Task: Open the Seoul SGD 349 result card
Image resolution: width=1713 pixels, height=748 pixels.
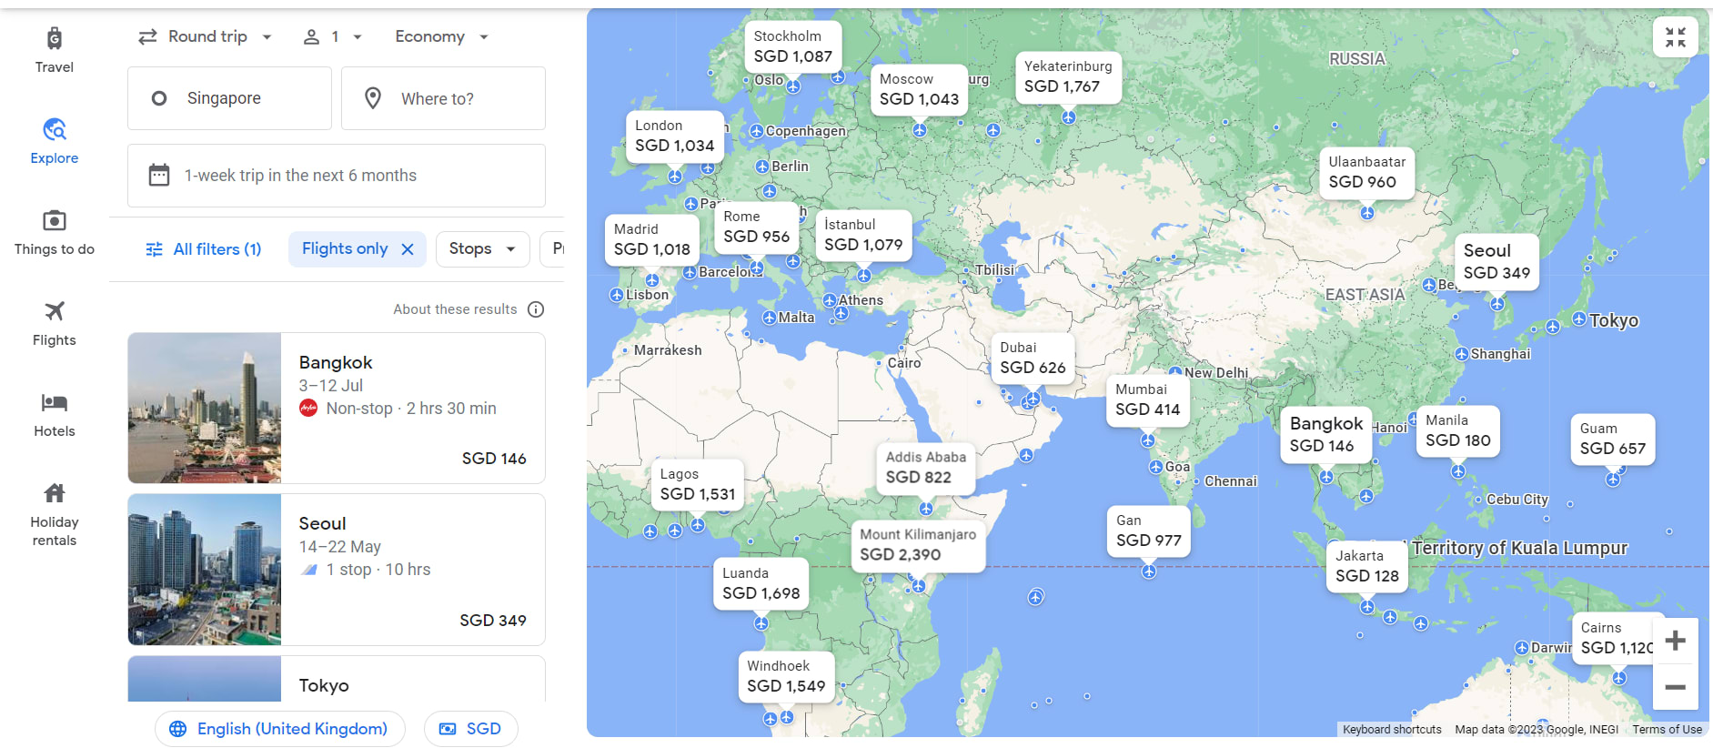Action: pos(337,570)
